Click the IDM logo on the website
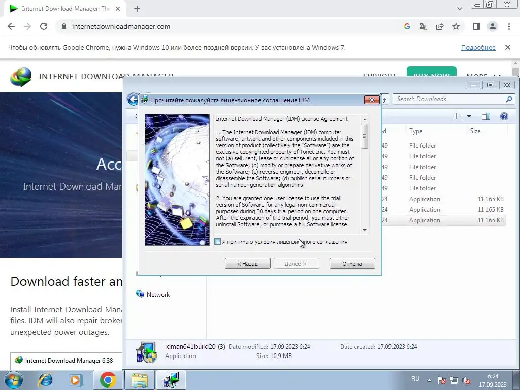 (20, 77)
